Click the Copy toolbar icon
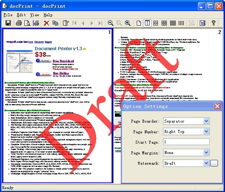The width and height of the screenshot is (225, 192). (x=55, y=23)
